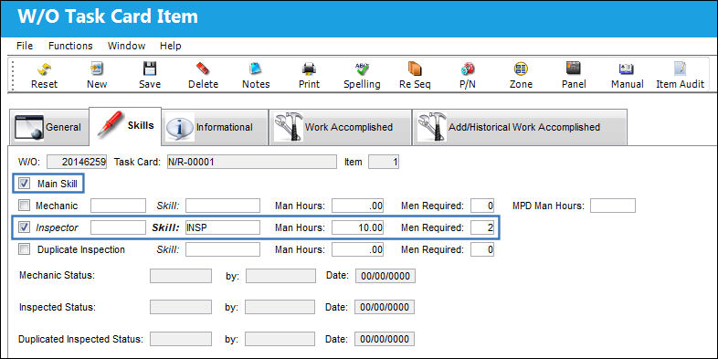Viewport: 718px width, 359px height.
Task: Enable the Duplicate Inspection checkbox
Action: pos(25,249)
